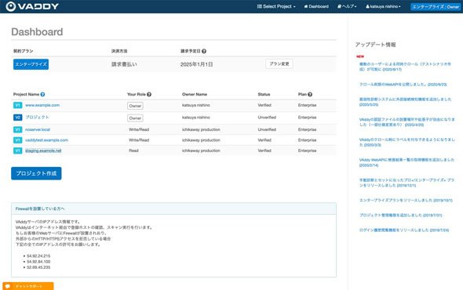Click the help icon beside Your Role

[149, 94]
